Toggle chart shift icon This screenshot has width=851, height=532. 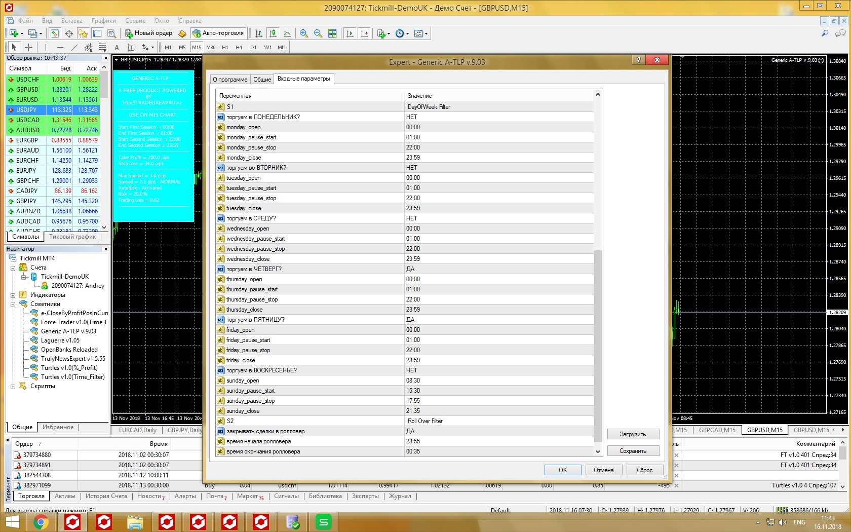(x=364, y=33)
